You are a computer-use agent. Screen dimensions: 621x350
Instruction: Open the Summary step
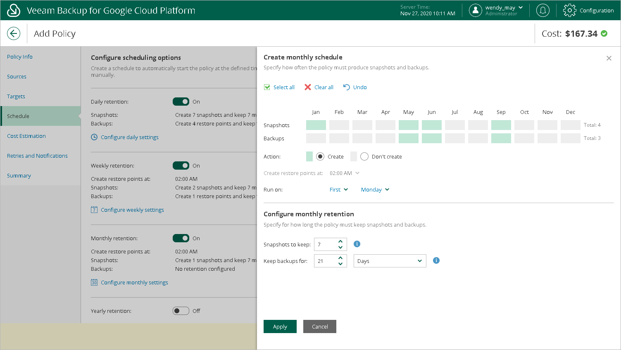point(19,175)
